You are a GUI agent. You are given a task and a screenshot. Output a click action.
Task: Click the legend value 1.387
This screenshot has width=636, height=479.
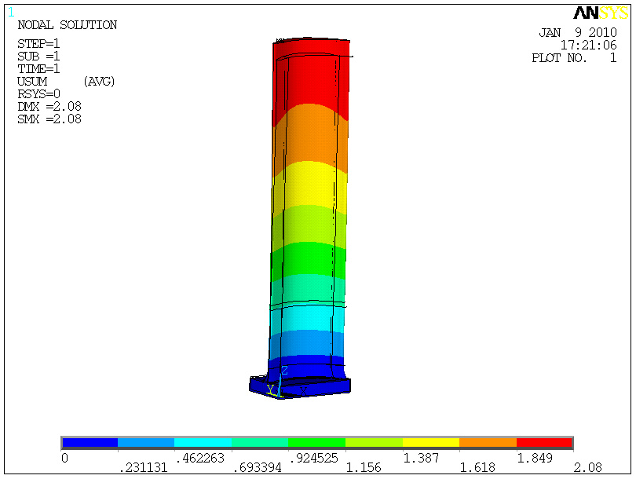[x=421, y=459]
